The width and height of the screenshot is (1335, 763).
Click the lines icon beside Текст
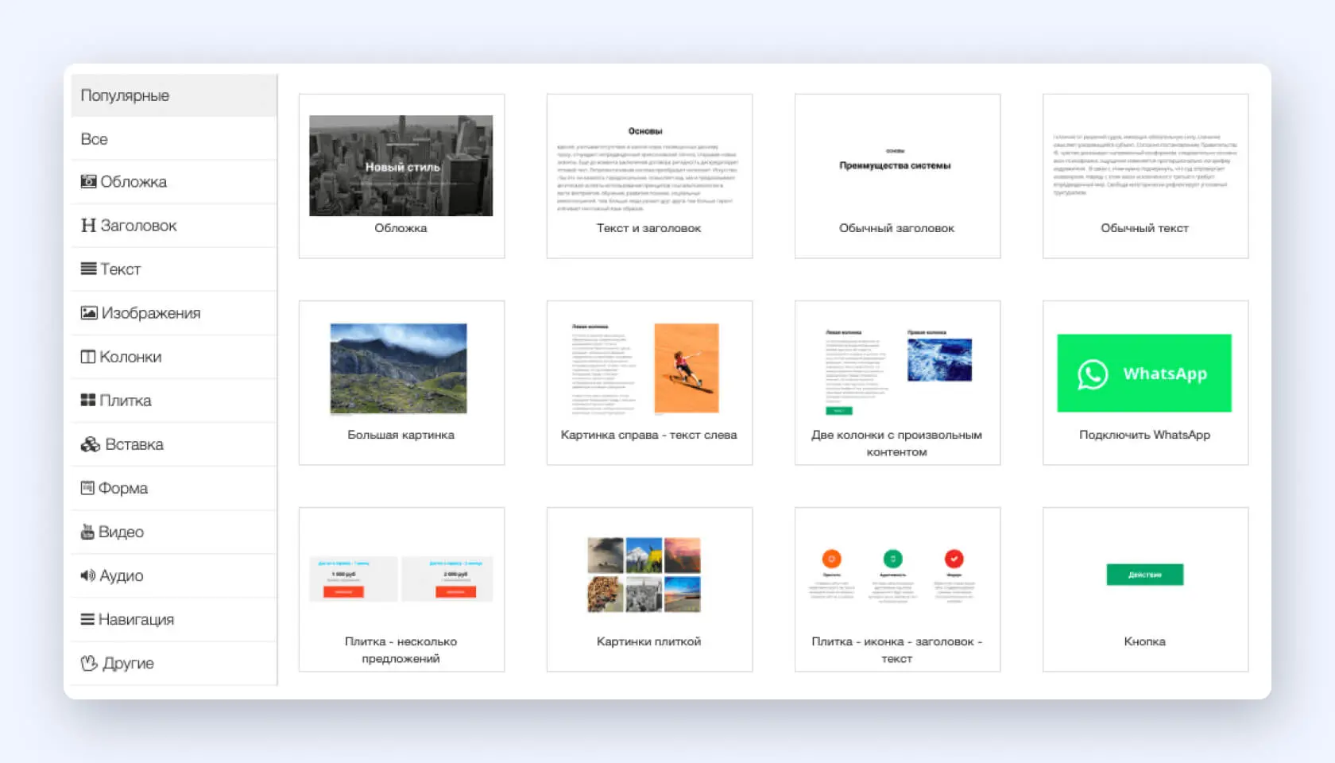(88, 269)
